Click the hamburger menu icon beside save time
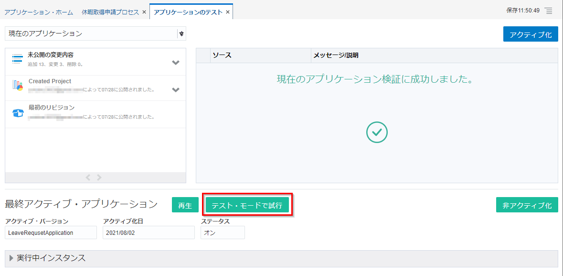The image size is (563, 276). point(548,11)
